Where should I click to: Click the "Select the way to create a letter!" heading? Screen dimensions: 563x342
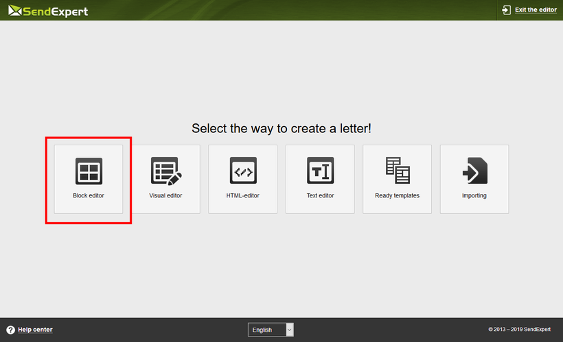[281, 128]
